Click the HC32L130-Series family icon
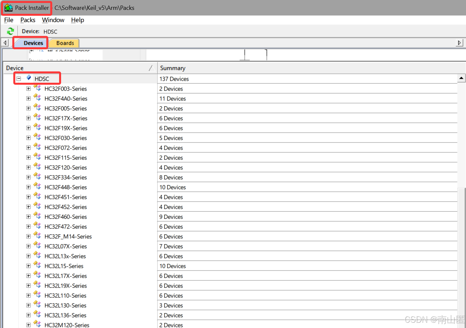466x328 pixels. tap(37, 305)
